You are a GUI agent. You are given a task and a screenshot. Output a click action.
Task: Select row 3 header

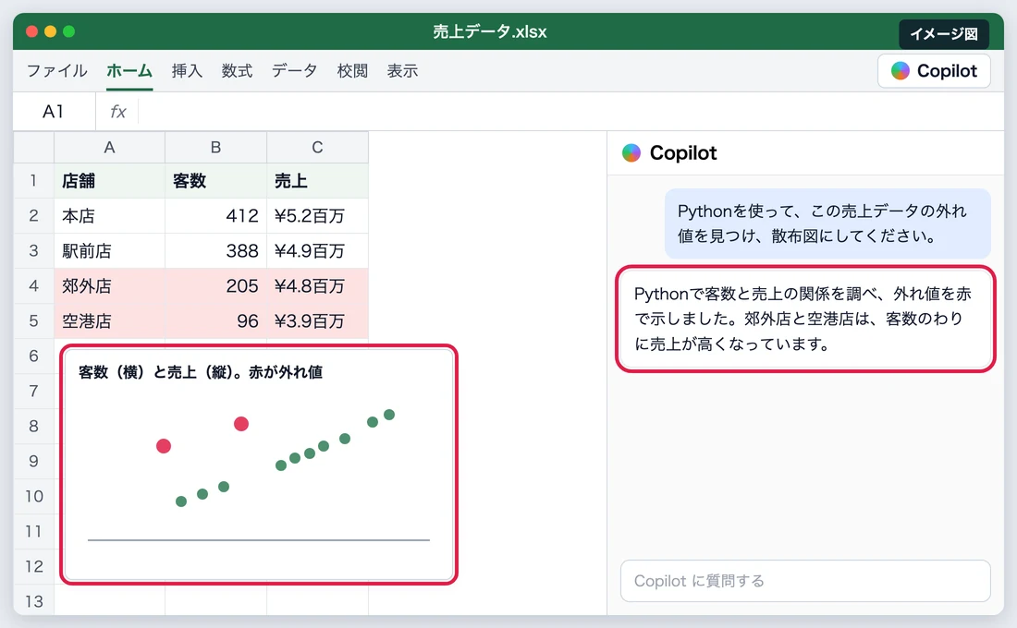pyautogui.click(x=33, y=250)
